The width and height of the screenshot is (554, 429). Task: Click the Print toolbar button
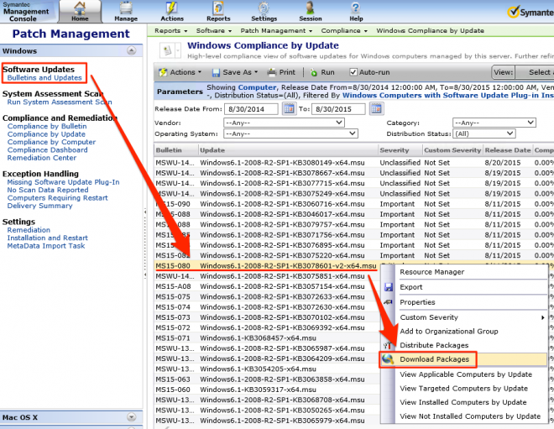281,72
